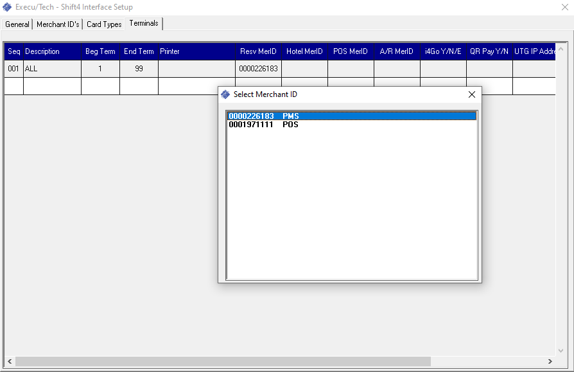574x372 pixels.
Task: Switch to the Card Types tab
Action: [104, 24]
